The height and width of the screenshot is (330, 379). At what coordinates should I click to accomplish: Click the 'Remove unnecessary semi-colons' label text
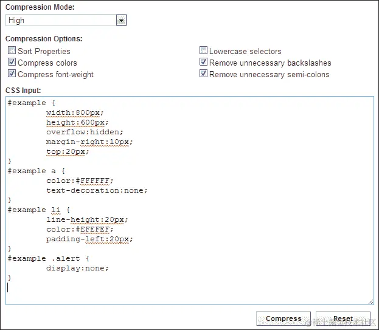click(269, 74)
